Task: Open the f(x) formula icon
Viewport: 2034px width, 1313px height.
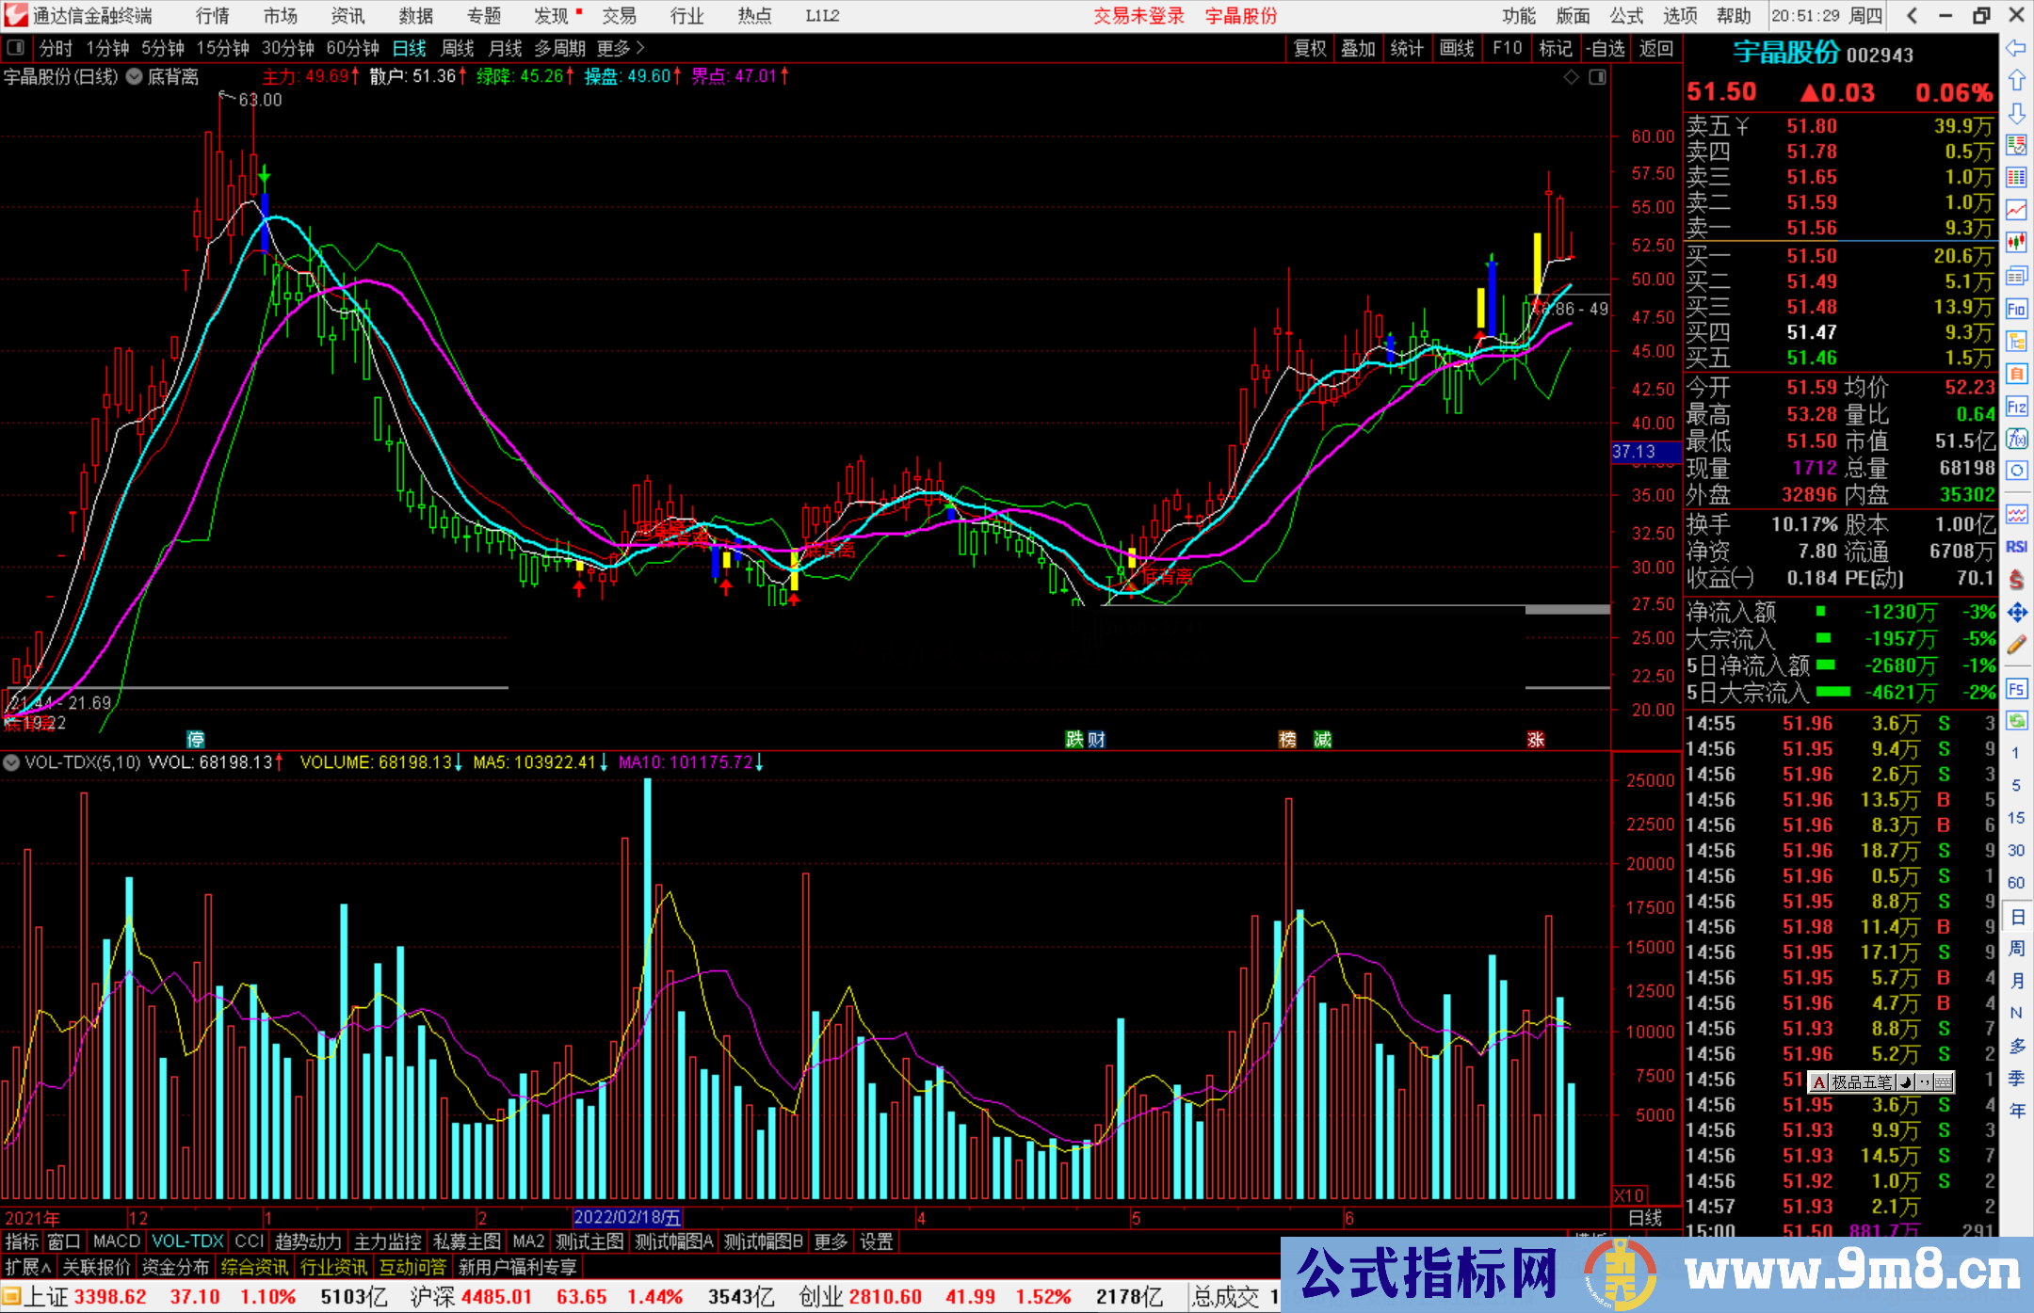Action: click(2016, 439)
